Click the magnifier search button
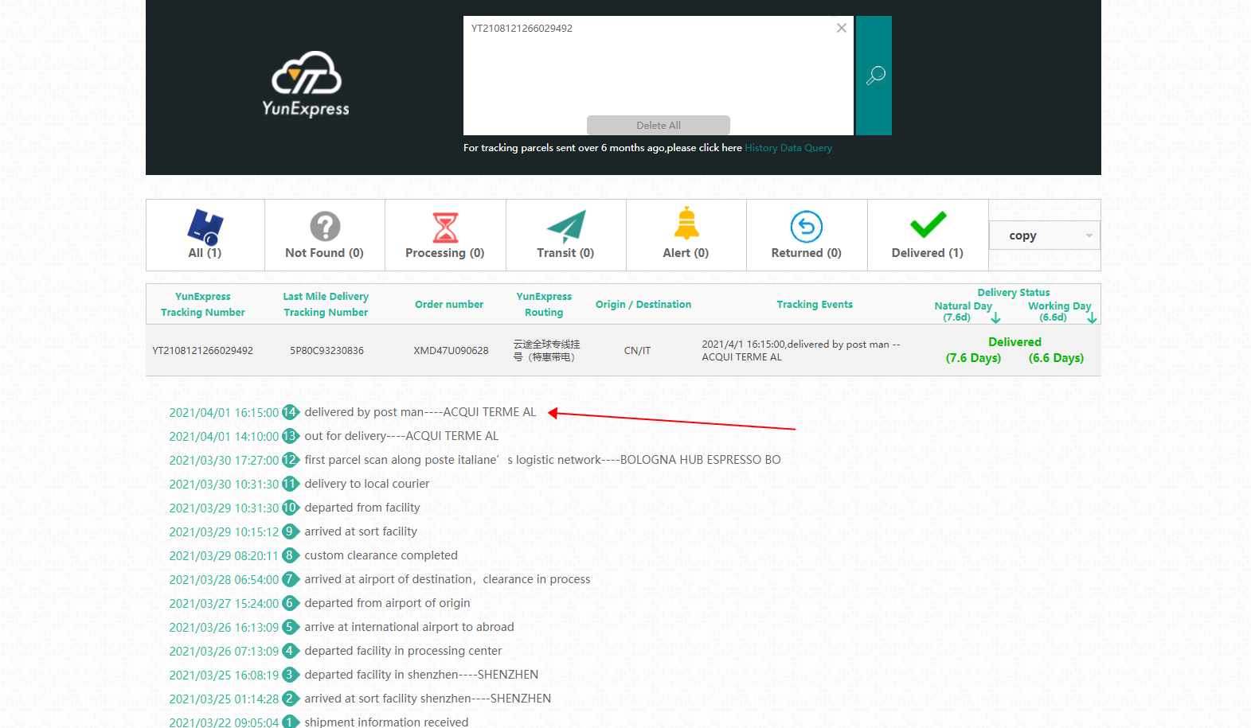Screen dimensions: 1251x728 click(x=874, y=76)
